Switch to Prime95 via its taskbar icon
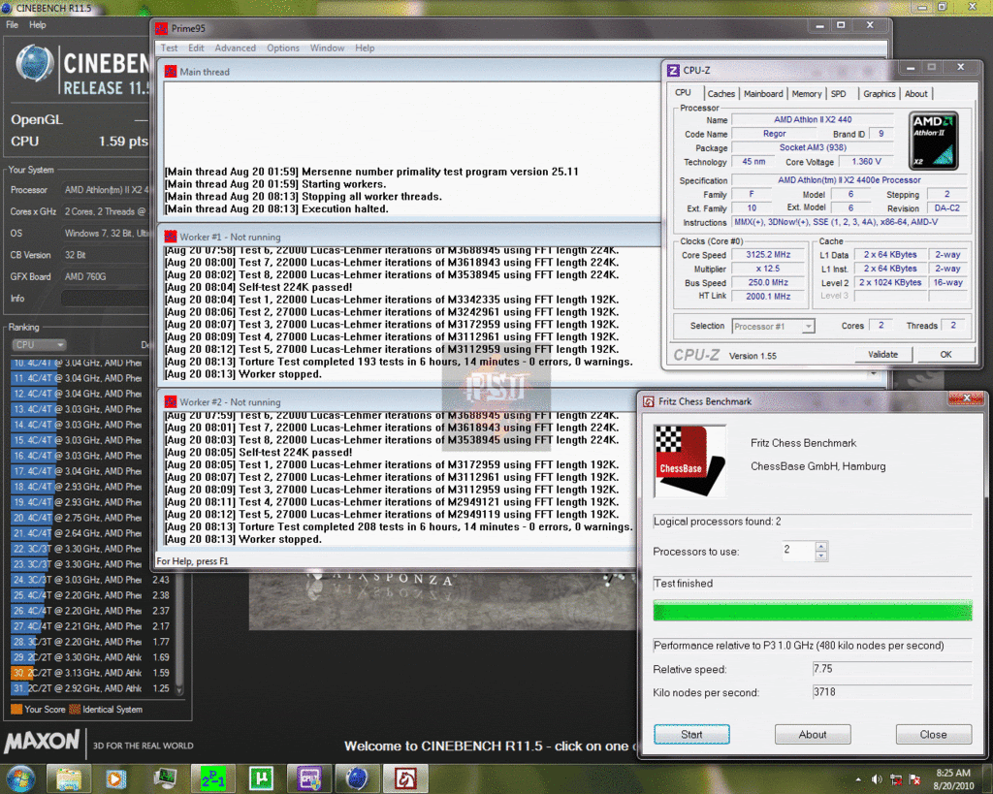This screenshot has height=794, width=993. 212,778
